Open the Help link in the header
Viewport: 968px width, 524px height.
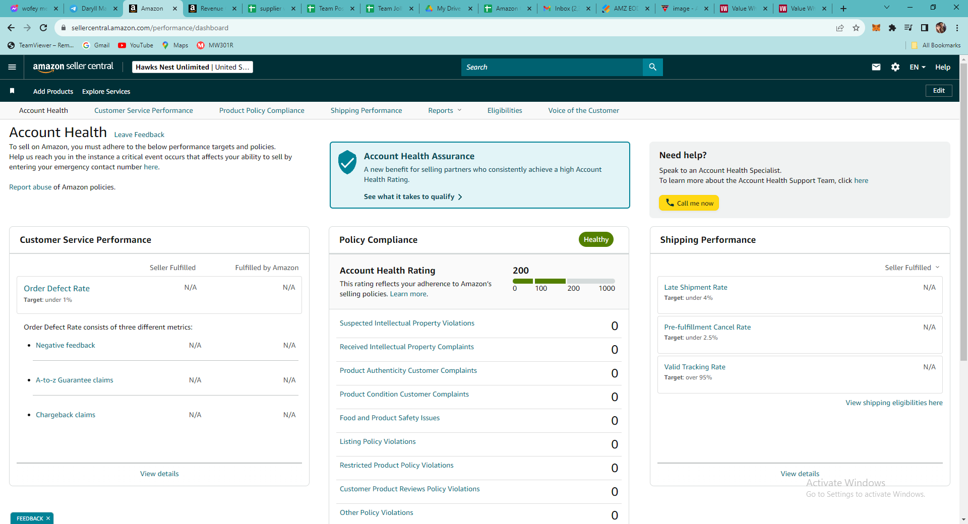[x=943, y=67]
